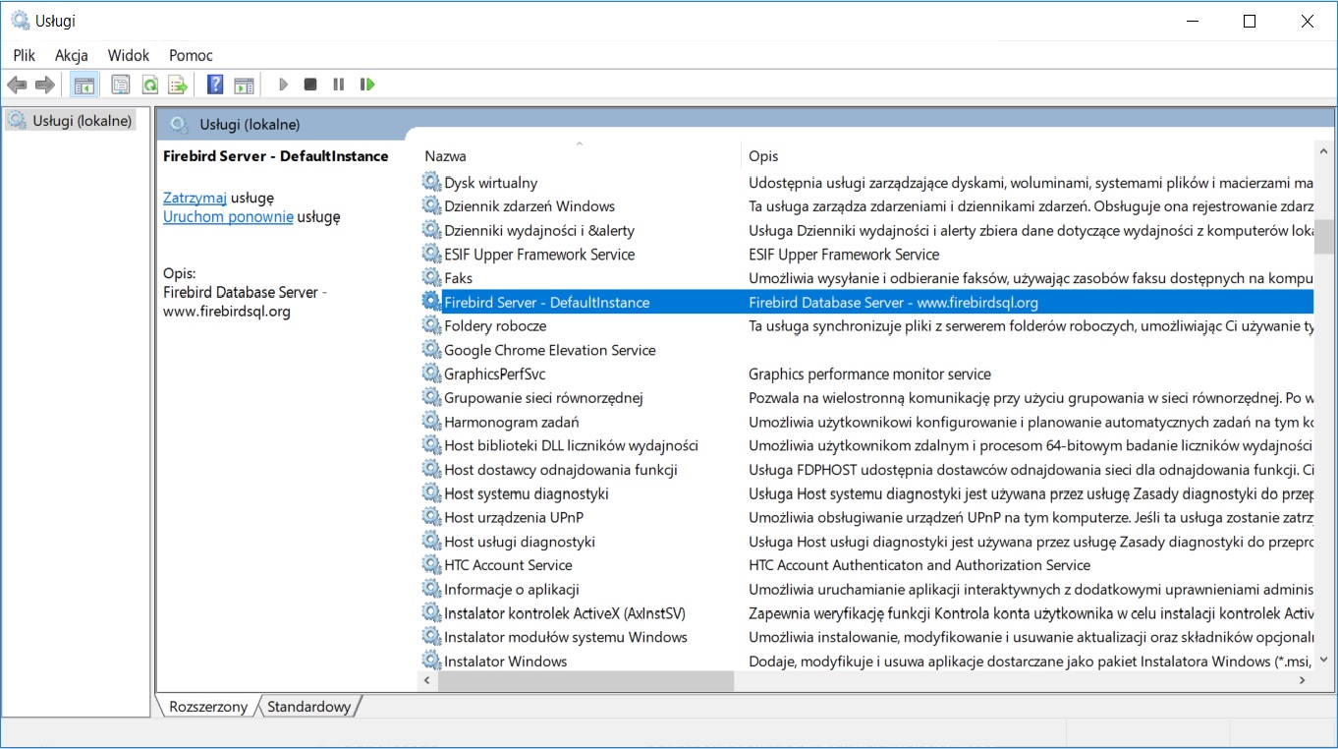The image size is (1338, 749).
Task: Click gear icon of Foldery robocze
Action: [431, 326]
